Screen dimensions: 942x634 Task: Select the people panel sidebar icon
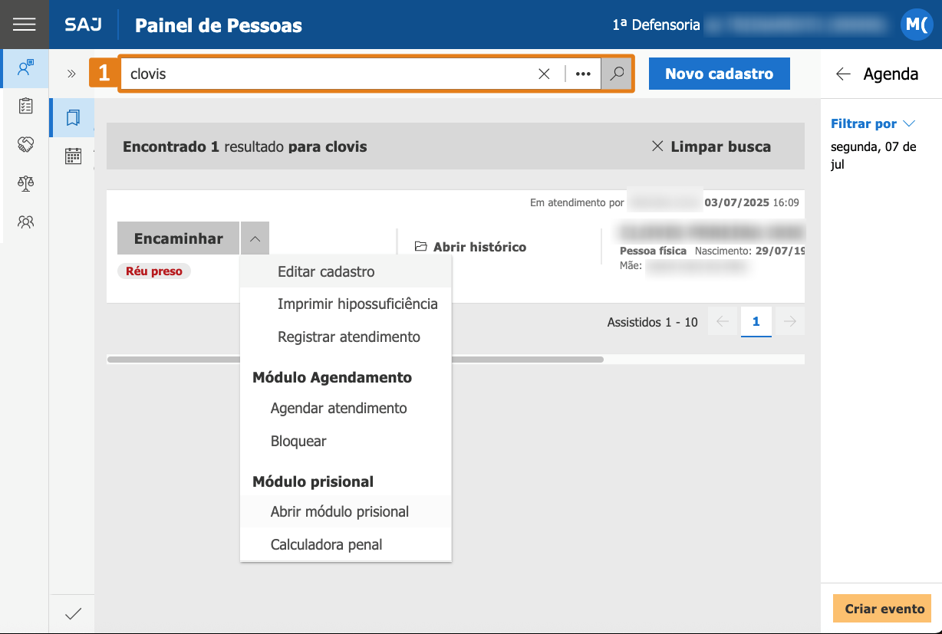coord(25,67)
